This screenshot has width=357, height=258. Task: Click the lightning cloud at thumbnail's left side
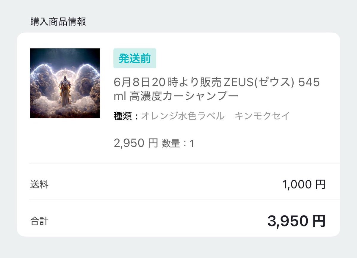(42, 80)
